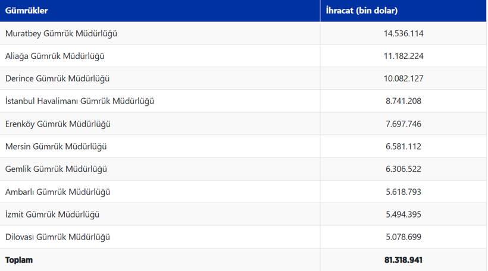
Task: Select the Aliağa Gümrük Müdürlüğü cell
Action: (55, 56)
